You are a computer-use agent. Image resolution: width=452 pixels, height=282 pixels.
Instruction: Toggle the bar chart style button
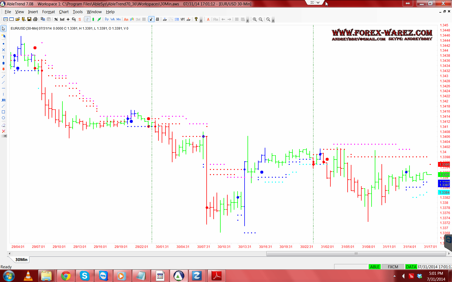tap(87, 19)
